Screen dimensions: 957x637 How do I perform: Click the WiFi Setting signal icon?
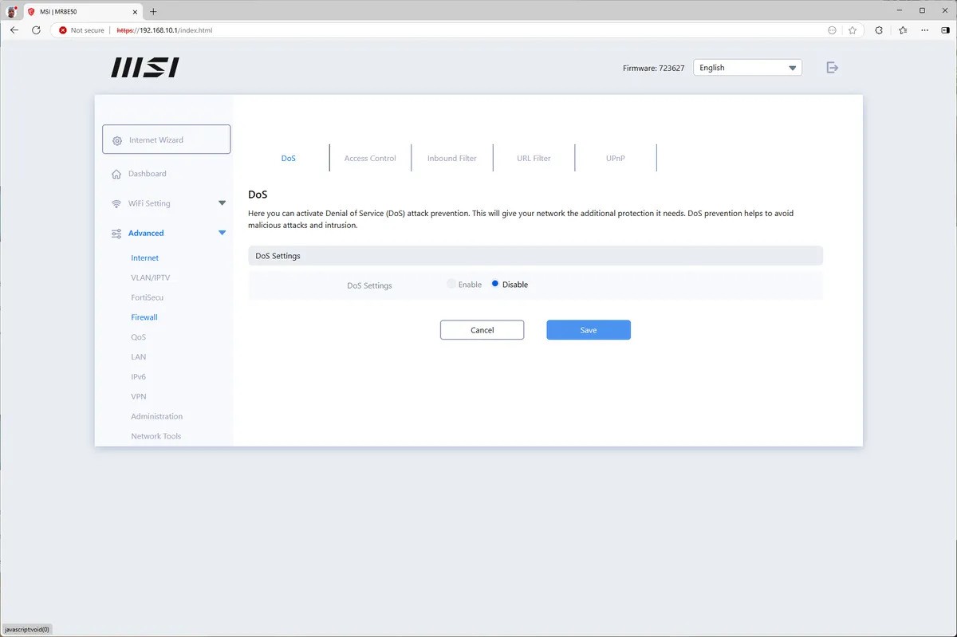(x=116, y=203)
